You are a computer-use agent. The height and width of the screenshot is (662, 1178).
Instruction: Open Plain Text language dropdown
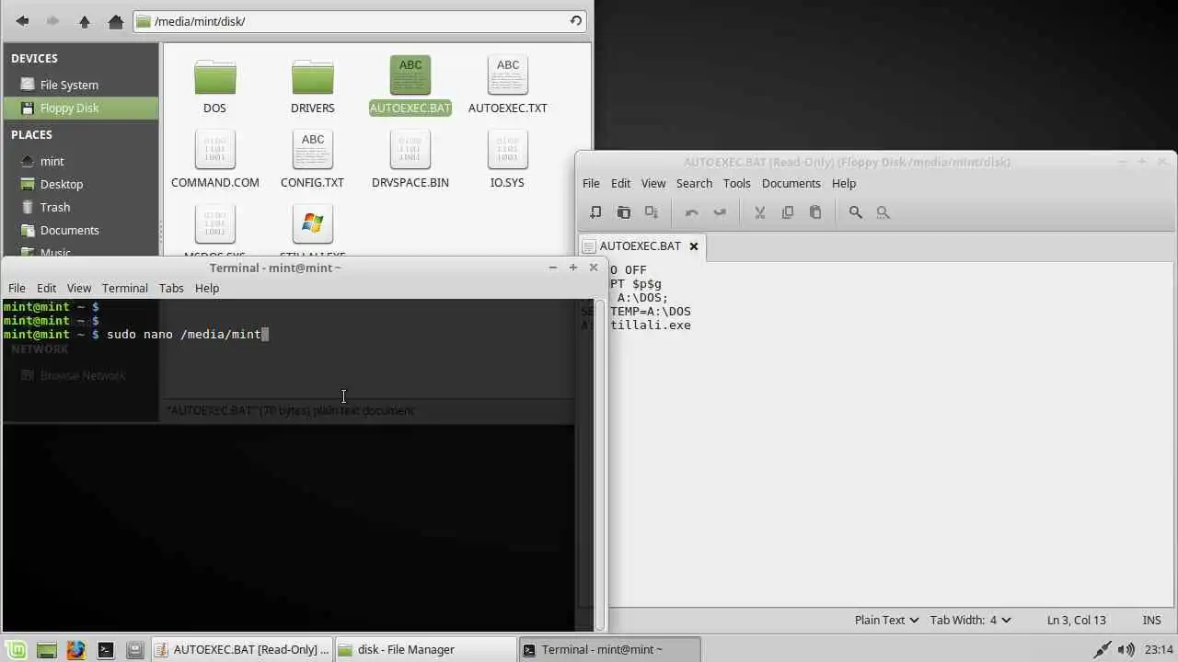tap(886, 620)
